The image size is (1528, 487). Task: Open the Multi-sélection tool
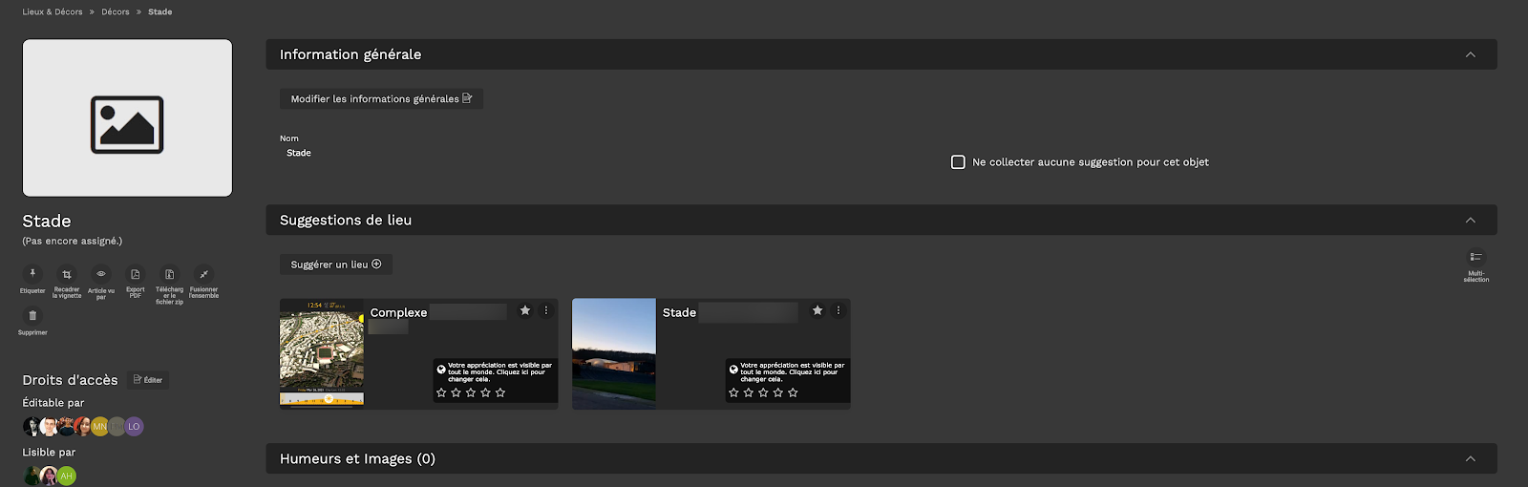[x=1475, y=258]
